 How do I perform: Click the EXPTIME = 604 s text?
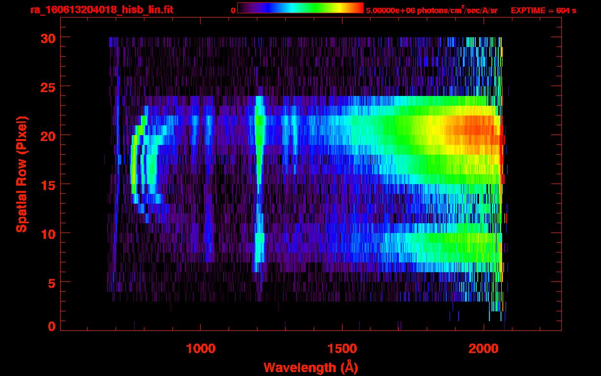coord(543,10)
